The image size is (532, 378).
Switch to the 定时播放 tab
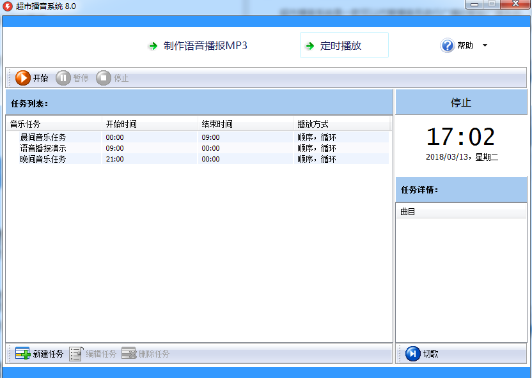[x=344, y=45]
